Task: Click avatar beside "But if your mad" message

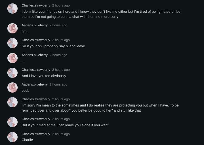Action: (x=12, y=122)
